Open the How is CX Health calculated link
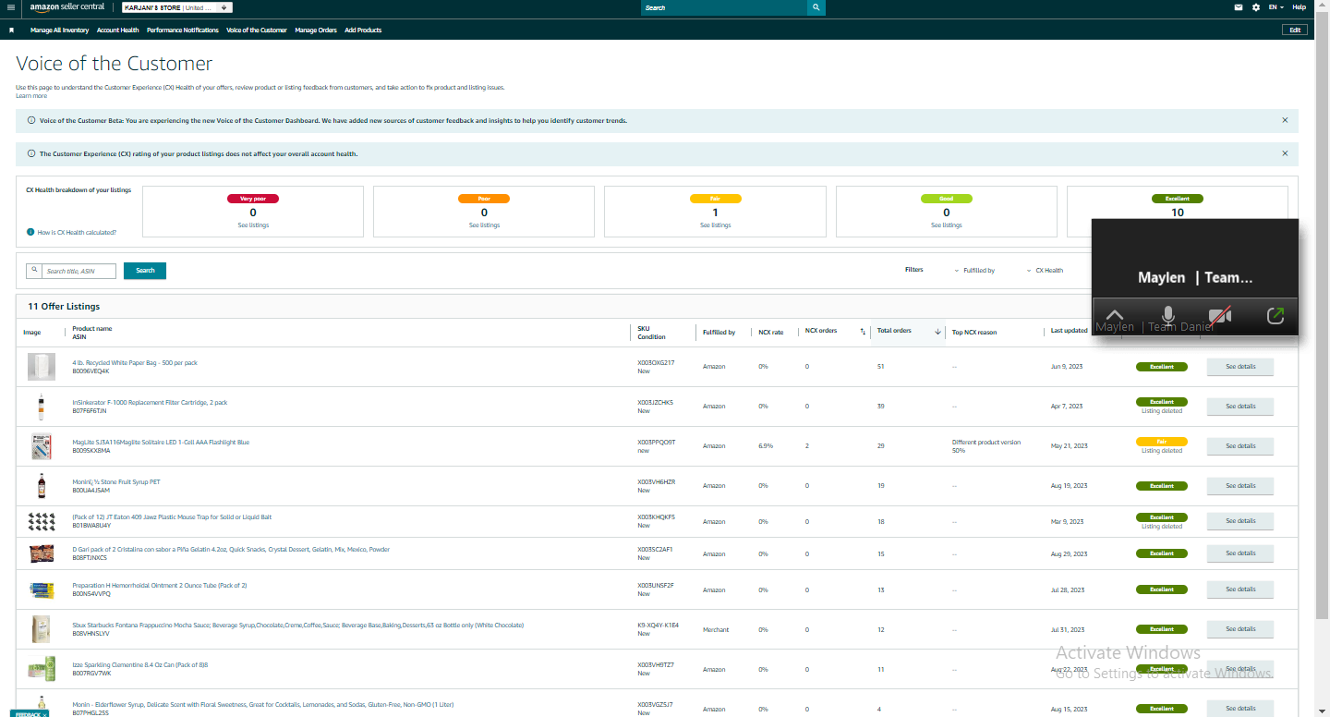The image size is (1330, 717). [x=77, y=233]
